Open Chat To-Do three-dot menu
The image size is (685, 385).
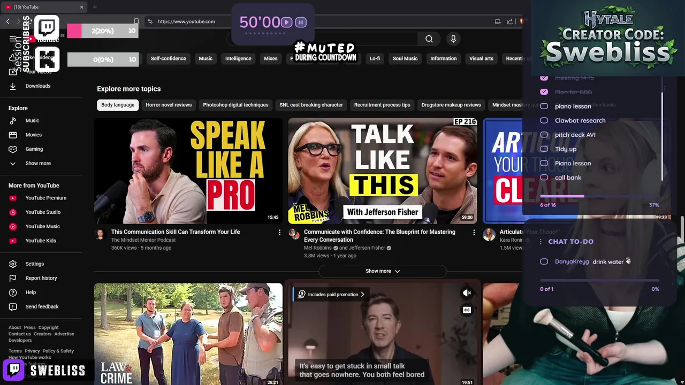point(541,242)
